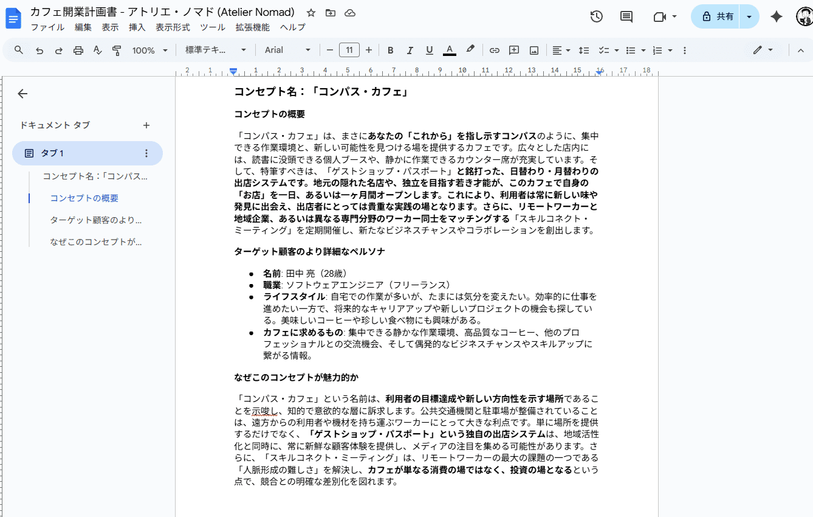Screen dimensions: 813x517
Task: Open share options dropdown arrow
Action: [750, 17]
